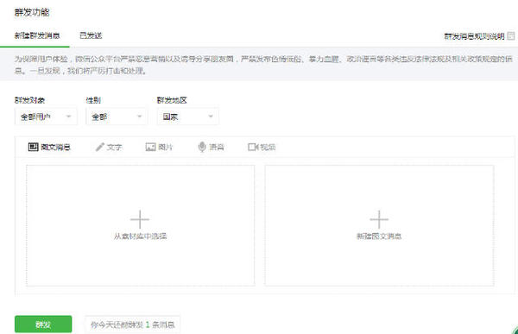Click the 群发功能 page heading
Viewport: 518px width, 334px height.
(32, 13)
